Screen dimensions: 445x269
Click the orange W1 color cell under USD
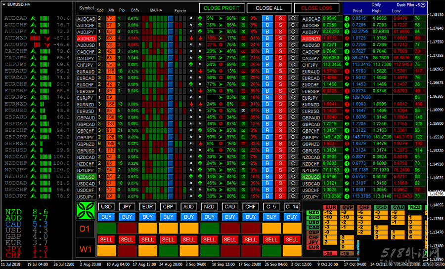[107, 251]
